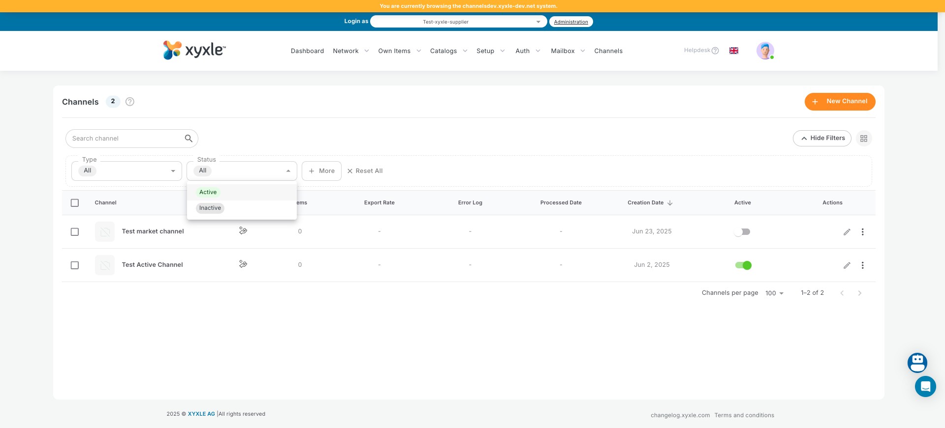Expand the channels per page dropdown
The height and width of the screenshot is (428, 945).
[774, 293]
